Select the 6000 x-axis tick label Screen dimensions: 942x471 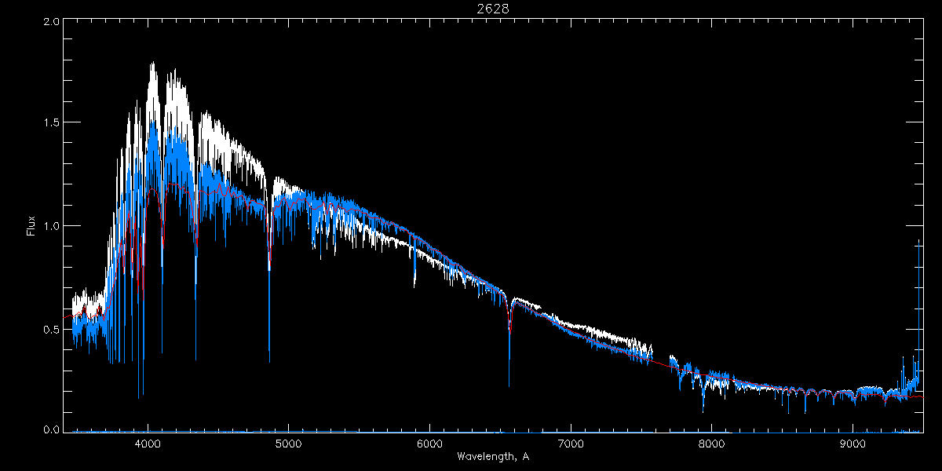[429, 443]
